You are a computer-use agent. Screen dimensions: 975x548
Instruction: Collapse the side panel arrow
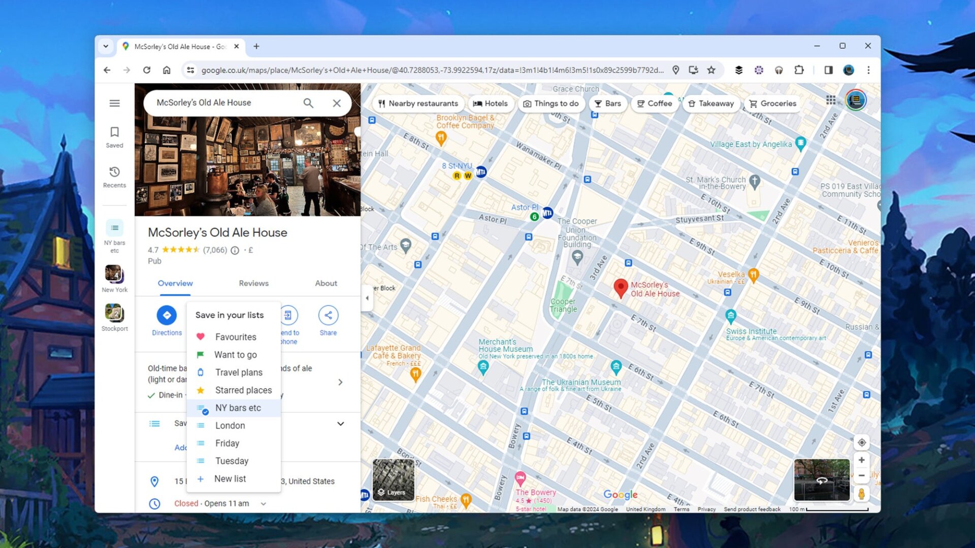point(367,298)
